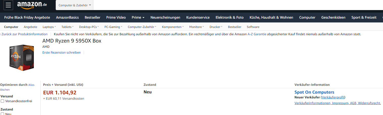Screen dimensions: 383x115
Task: Go to Frühe Black Friday Angebote
Action: (x=27, y=17)
